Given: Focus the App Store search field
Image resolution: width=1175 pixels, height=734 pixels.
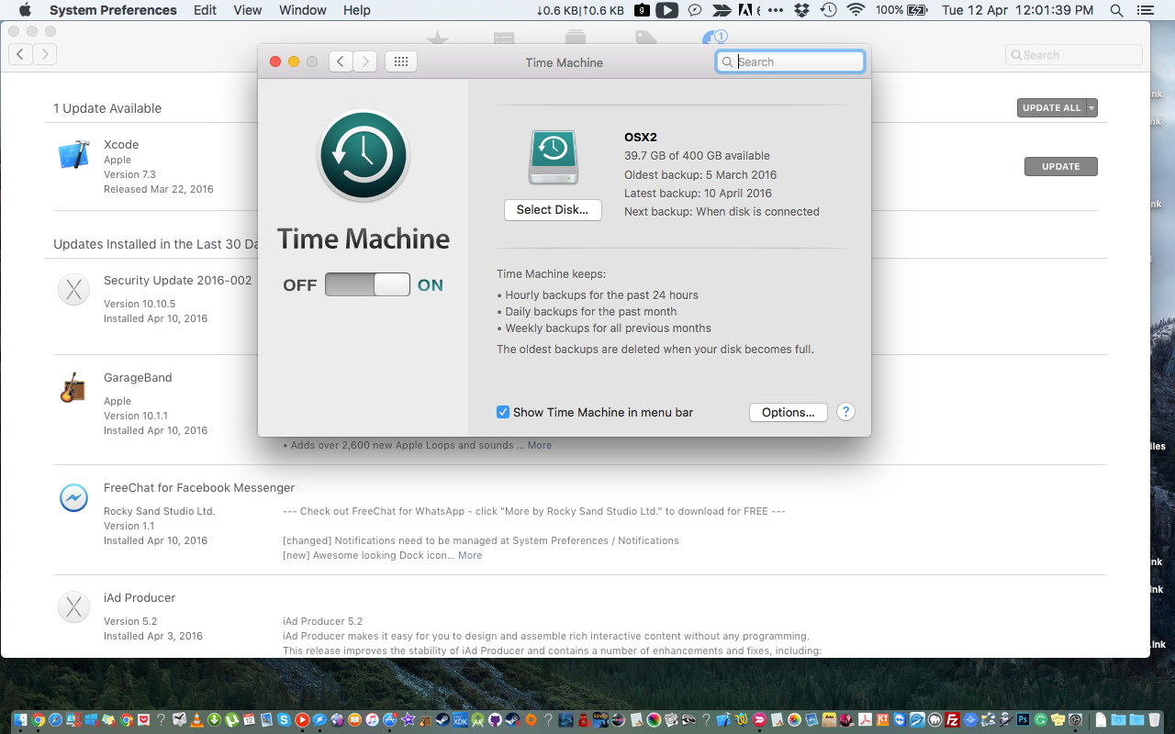Looking at the screenshot, I should tap(1074, 55).
